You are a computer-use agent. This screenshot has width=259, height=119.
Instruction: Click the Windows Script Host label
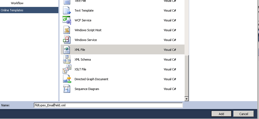tap(88, 30)
